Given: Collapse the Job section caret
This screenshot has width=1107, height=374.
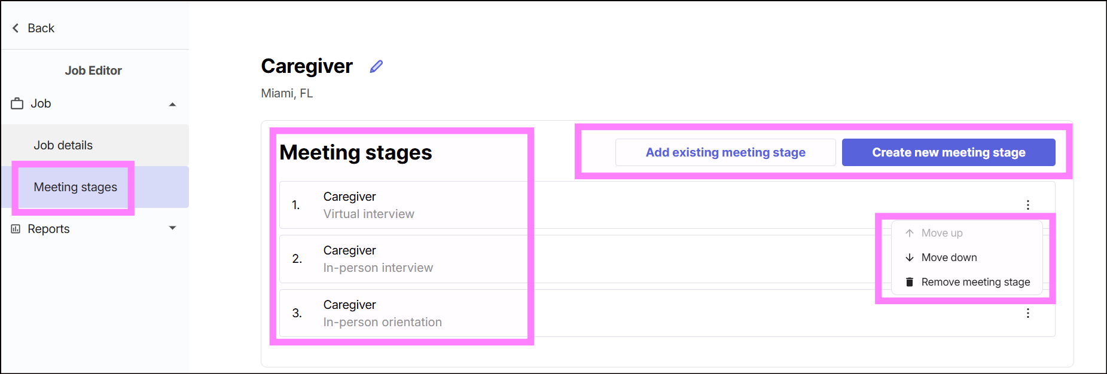Looking at the screenshot, I should click(173, 104).
